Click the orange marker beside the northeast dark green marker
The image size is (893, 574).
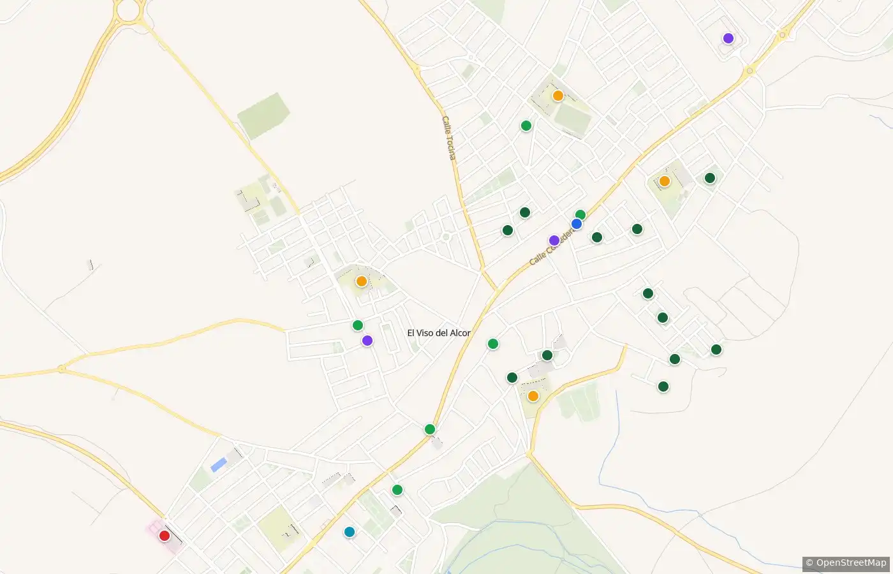(665, 181)
